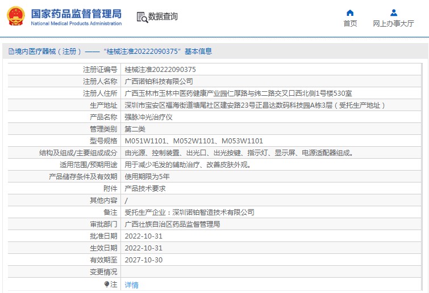Image resolution: width=429 pixels, height=293 pixels.
Task: Click the 备注 label
Action: [x=111, y=213]
